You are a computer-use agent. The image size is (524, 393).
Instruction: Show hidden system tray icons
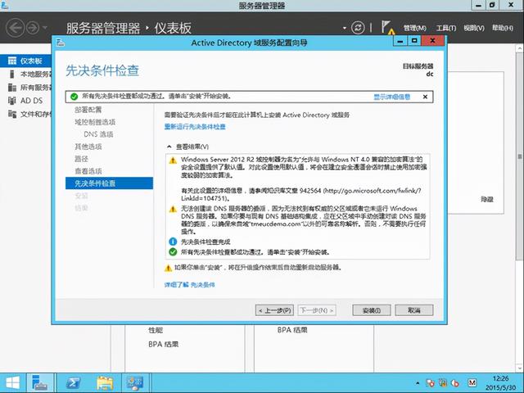418,383
